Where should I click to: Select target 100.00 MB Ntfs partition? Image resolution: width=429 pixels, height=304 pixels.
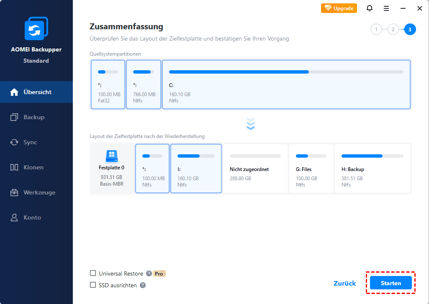click(152, 169)
